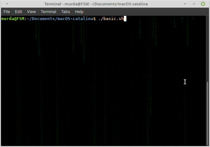210x147 pixels.
Task: Open the Terminal menu
Action: point(48,11)
